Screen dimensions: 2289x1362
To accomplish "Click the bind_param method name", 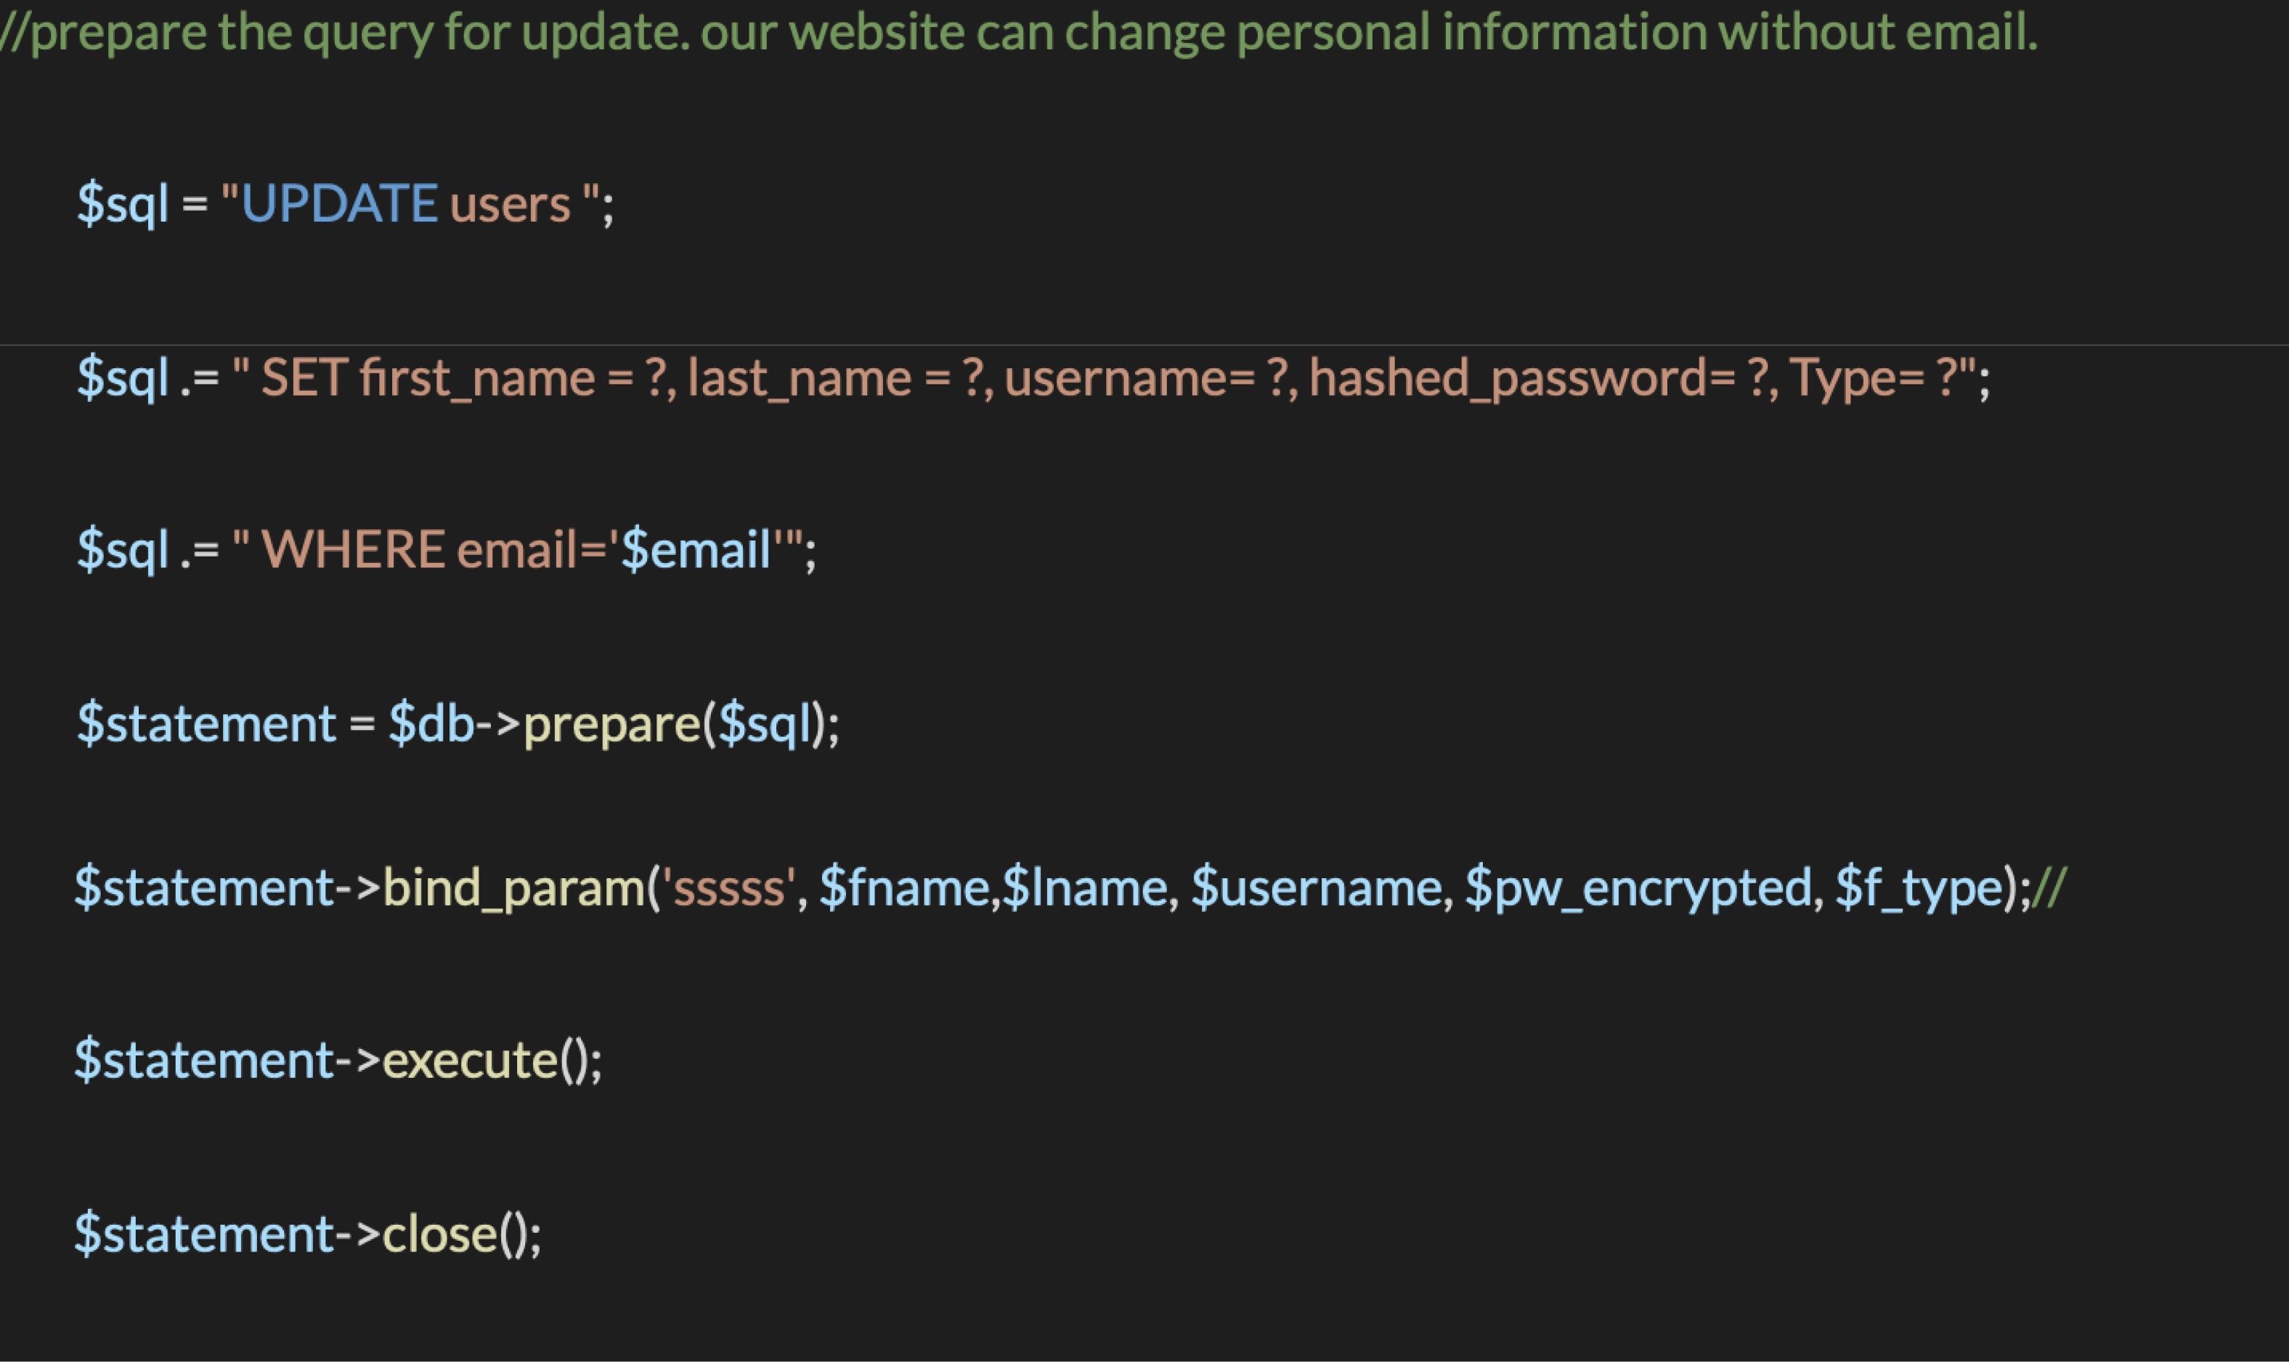I will (x=515, y=888).
